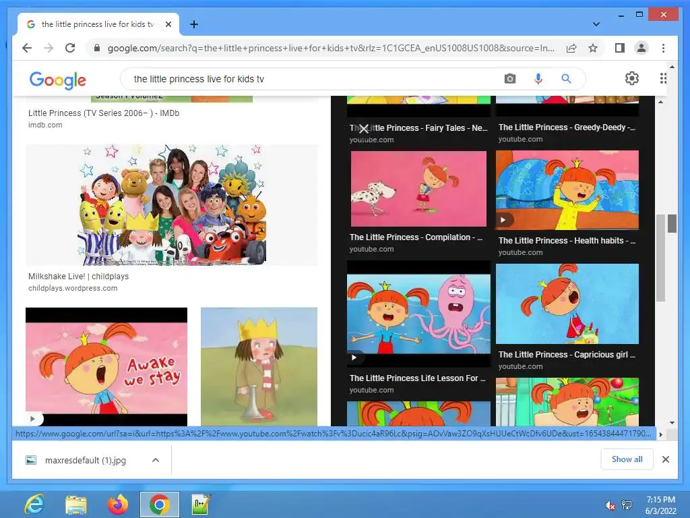Open 'The Little Princess - Compilation' title
Viewport: 690px width, 518px height.
[x=416, y=237]
